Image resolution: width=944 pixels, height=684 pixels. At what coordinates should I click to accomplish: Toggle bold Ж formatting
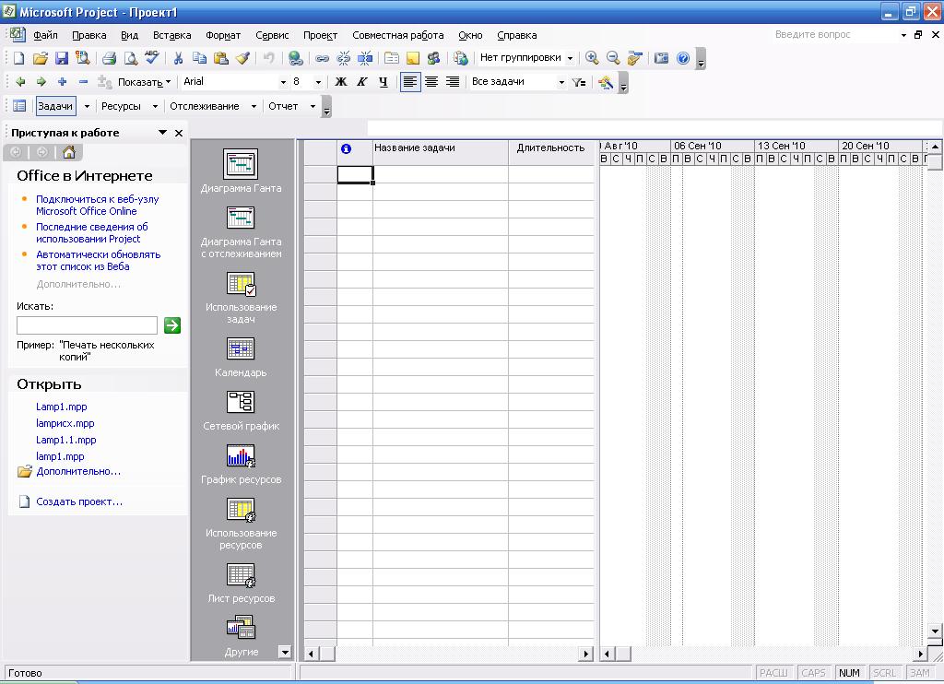[x=341, y=82]
